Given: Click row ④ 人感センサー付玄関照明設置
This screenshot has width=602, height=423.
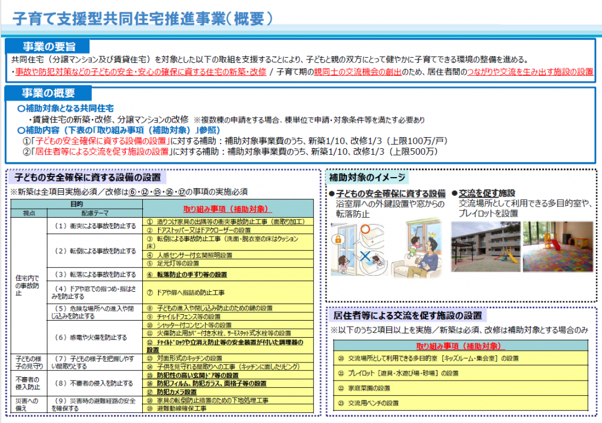Looking at the screenshot, I should (228, 255).
